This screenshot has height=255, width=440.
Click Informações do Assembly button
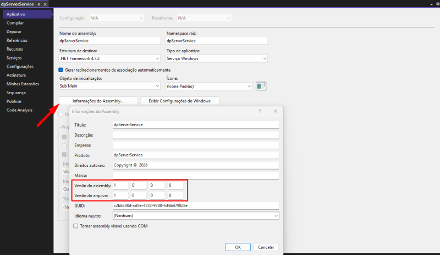click(98, 101)
